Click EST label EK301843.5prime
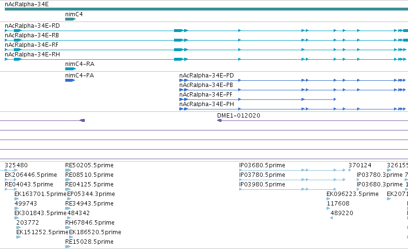The image size is (408, 249). click(40, 213)
